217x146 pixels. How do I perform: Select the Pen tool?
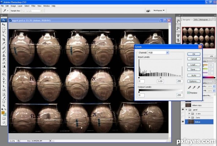(x=4, y=79)
